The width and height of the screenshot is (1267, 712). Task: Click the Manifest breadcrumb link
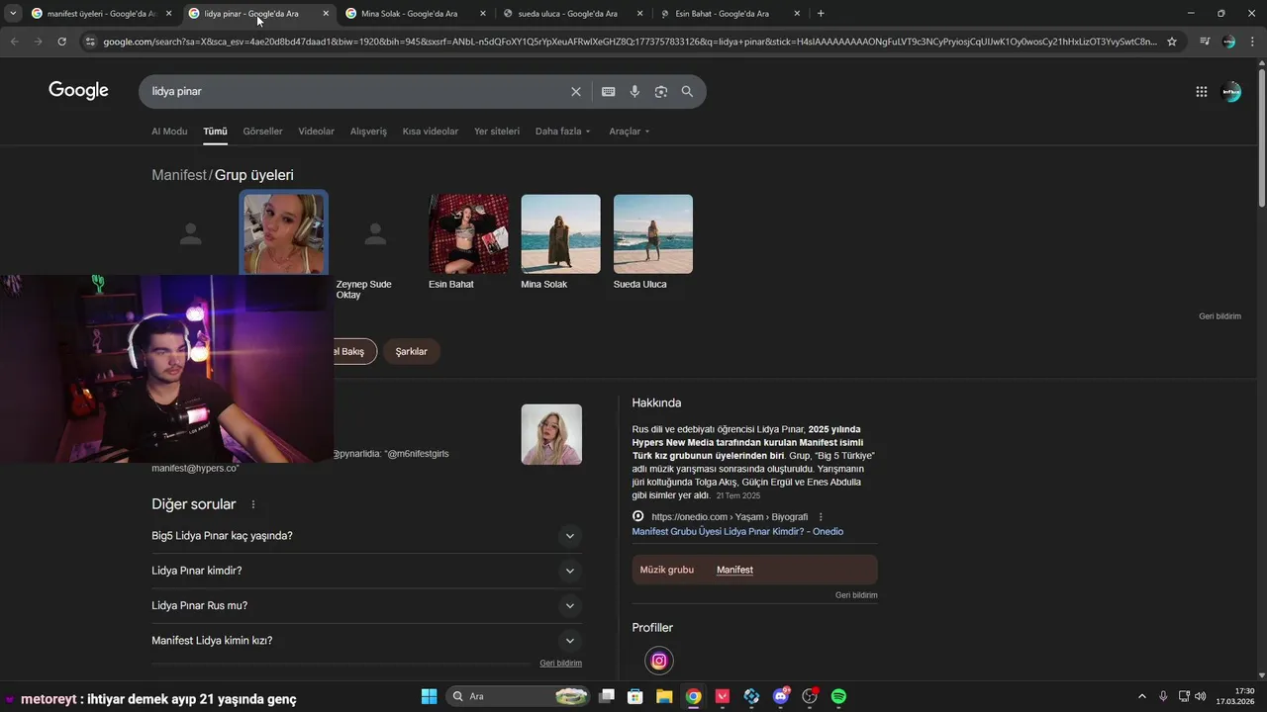pyautogui.click(x=179, y=175)
